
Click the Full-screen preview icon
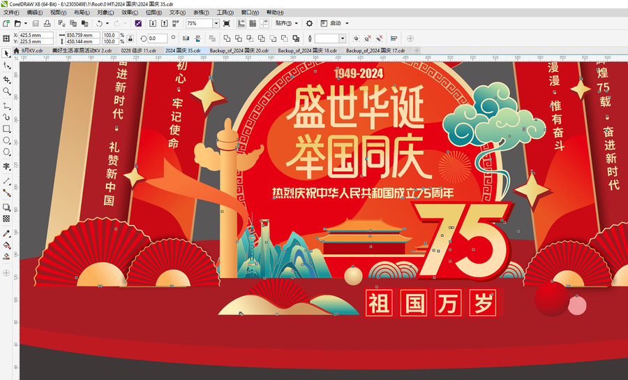point(227,23)
